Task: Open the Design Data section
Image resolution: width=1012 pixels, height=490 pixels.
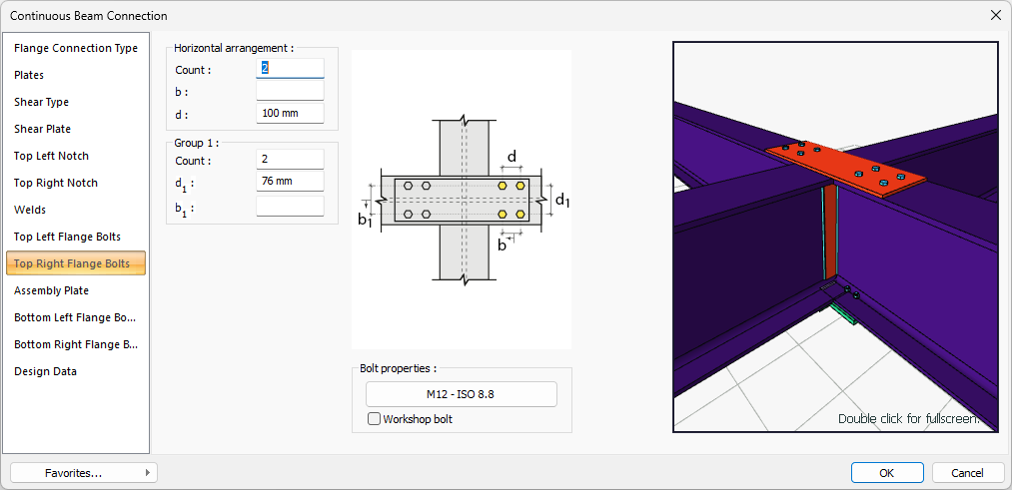Action: tap(45, 371)
